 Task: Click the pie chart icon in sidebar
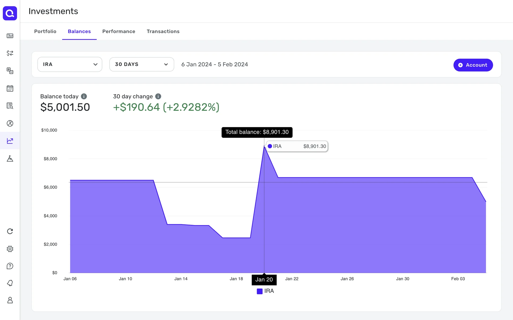pyautogui.click(x=10, y=123)
